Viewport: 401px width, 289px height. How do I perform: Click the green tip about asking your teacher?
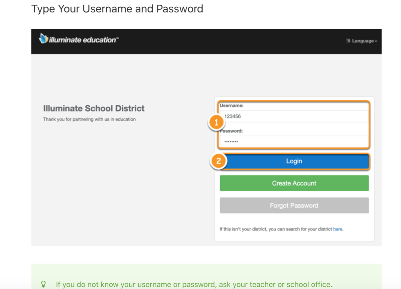pos(194,285)
